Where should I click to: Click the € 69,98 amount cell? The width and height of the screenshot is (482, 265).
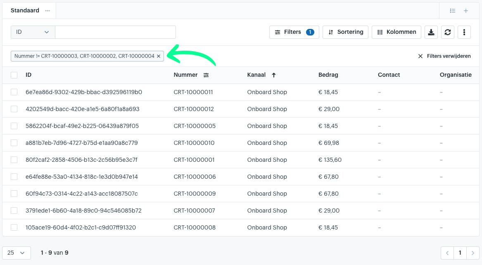pos(329,143)
